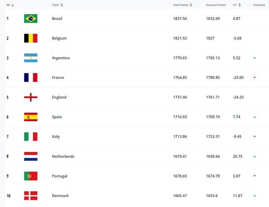
Task: Select the Netherlands team name
Action: [x=63, y=156]
